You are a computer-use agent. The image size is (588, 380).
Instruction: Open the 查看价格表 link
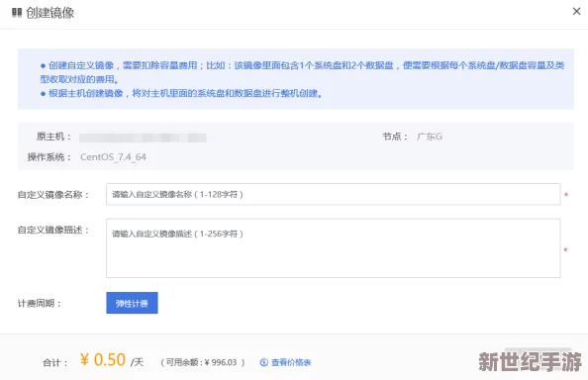(291, 362)
